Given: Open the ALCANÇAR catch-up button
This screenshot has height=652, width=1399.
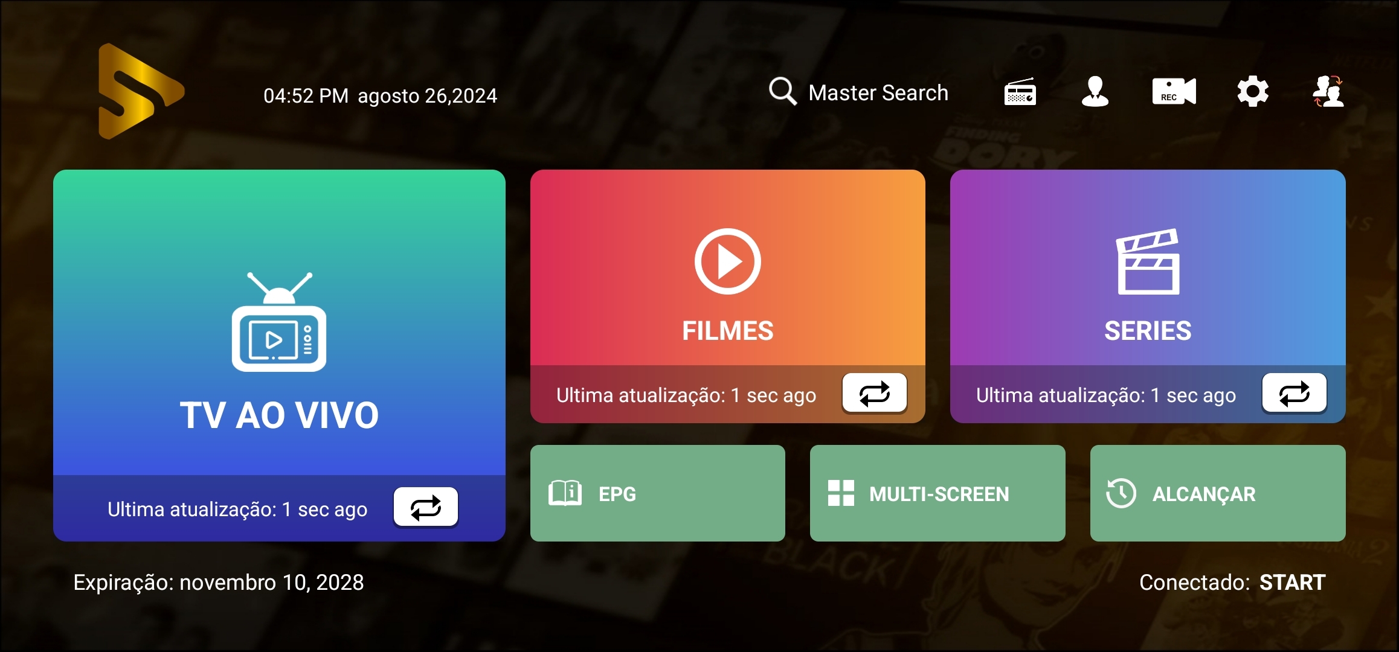Looking at the screenshot, I should [1217, 493].
